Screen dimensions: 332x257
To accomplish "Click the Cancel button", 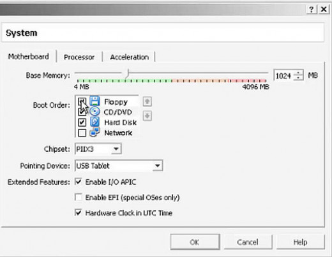I will tap(248, 242).
